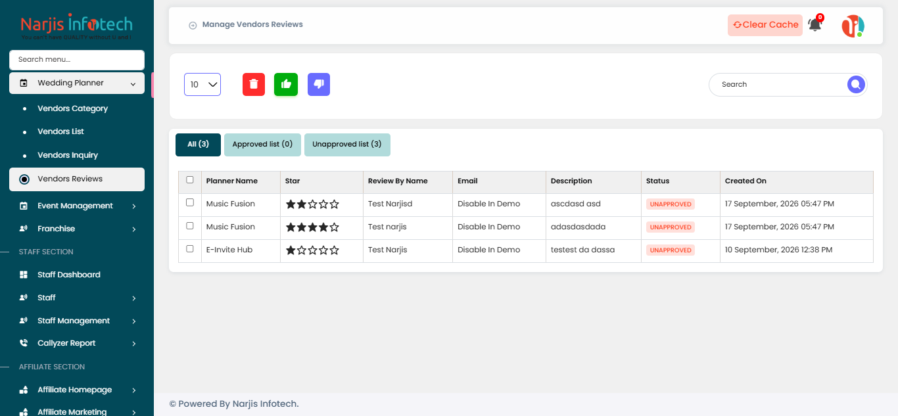Click the two-star rating for Test Narjisd
Image resolution: width=898 pixels, height=416 pixels.
tap(312, 204)
